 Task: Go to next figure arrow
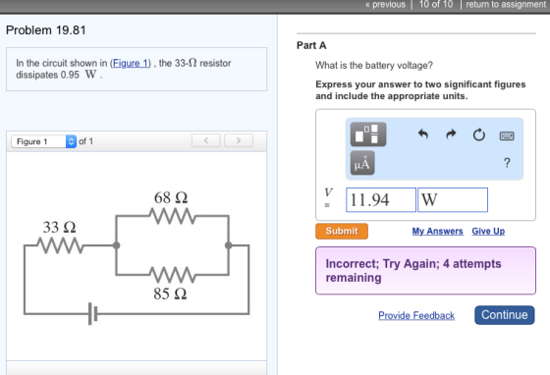click(239, 140)
